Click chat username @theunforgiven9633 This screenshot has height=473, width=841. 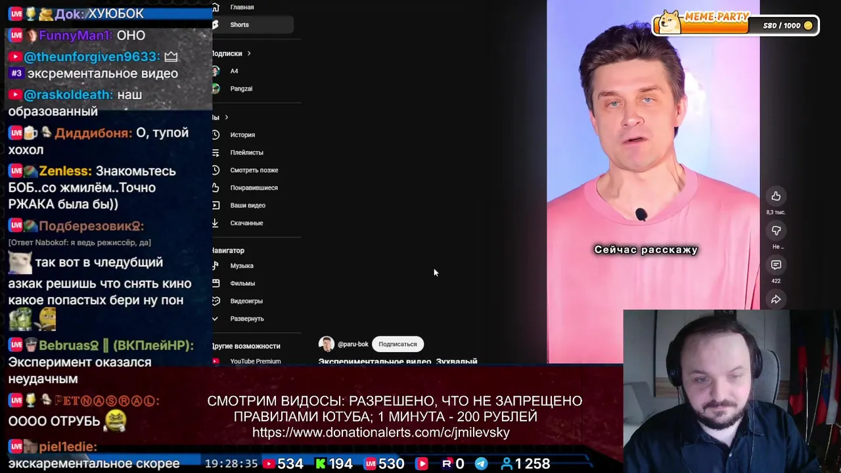click(x=91, y=56)
